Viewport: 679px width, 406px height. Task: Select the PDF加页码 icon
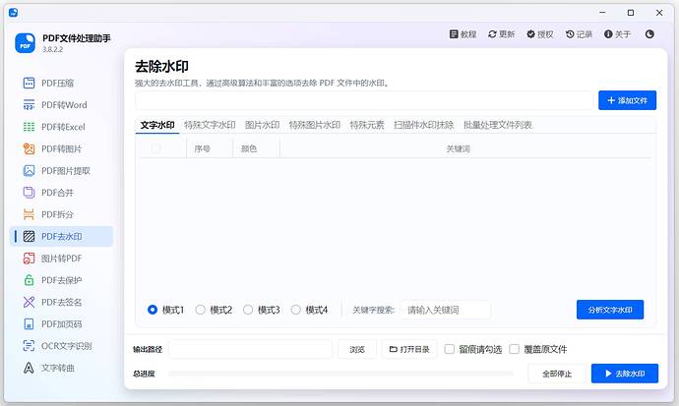[29, 323]
